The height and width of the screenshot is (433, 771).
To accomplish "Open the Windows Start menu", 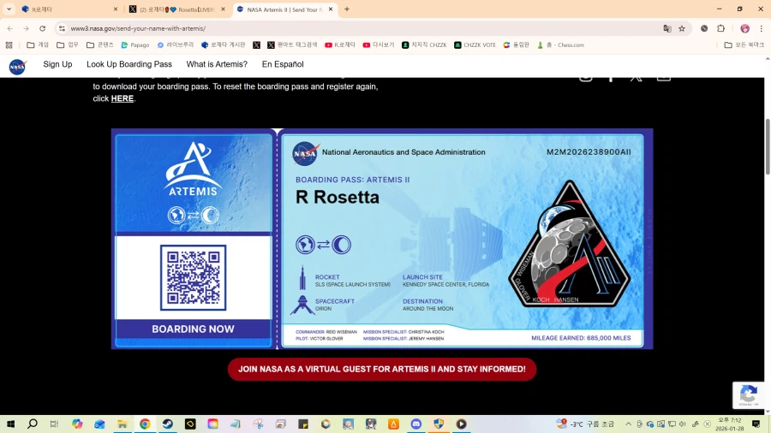I will (x=11, y=424).
